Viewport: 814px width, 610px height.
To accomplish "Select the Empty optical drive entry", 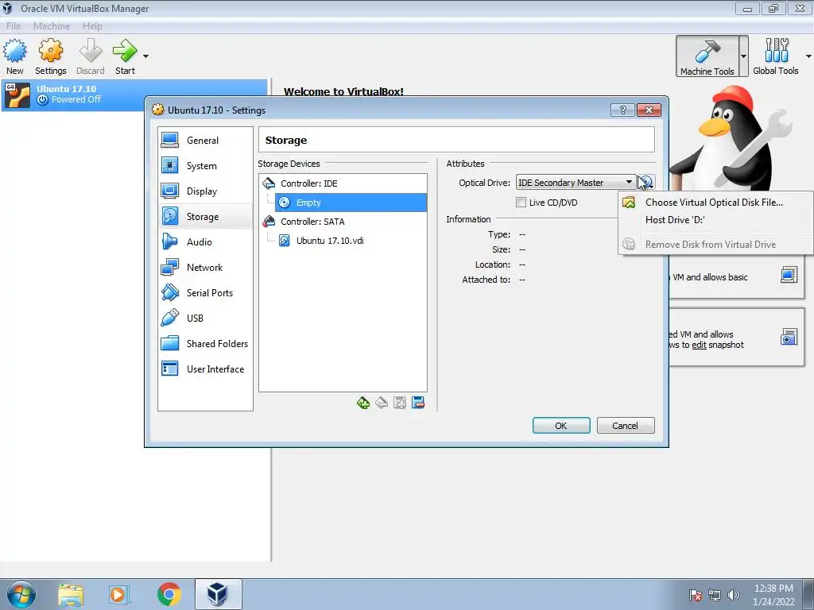I will pyautogui.click(x=351, y=203).
